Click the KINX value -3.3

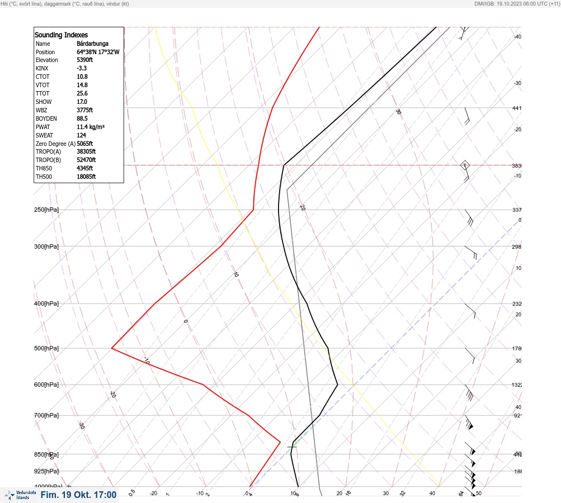pos(82,68)
